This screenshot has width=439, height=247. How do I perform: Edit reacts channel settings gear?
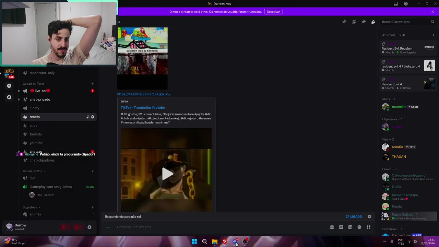tap(93, 117)
